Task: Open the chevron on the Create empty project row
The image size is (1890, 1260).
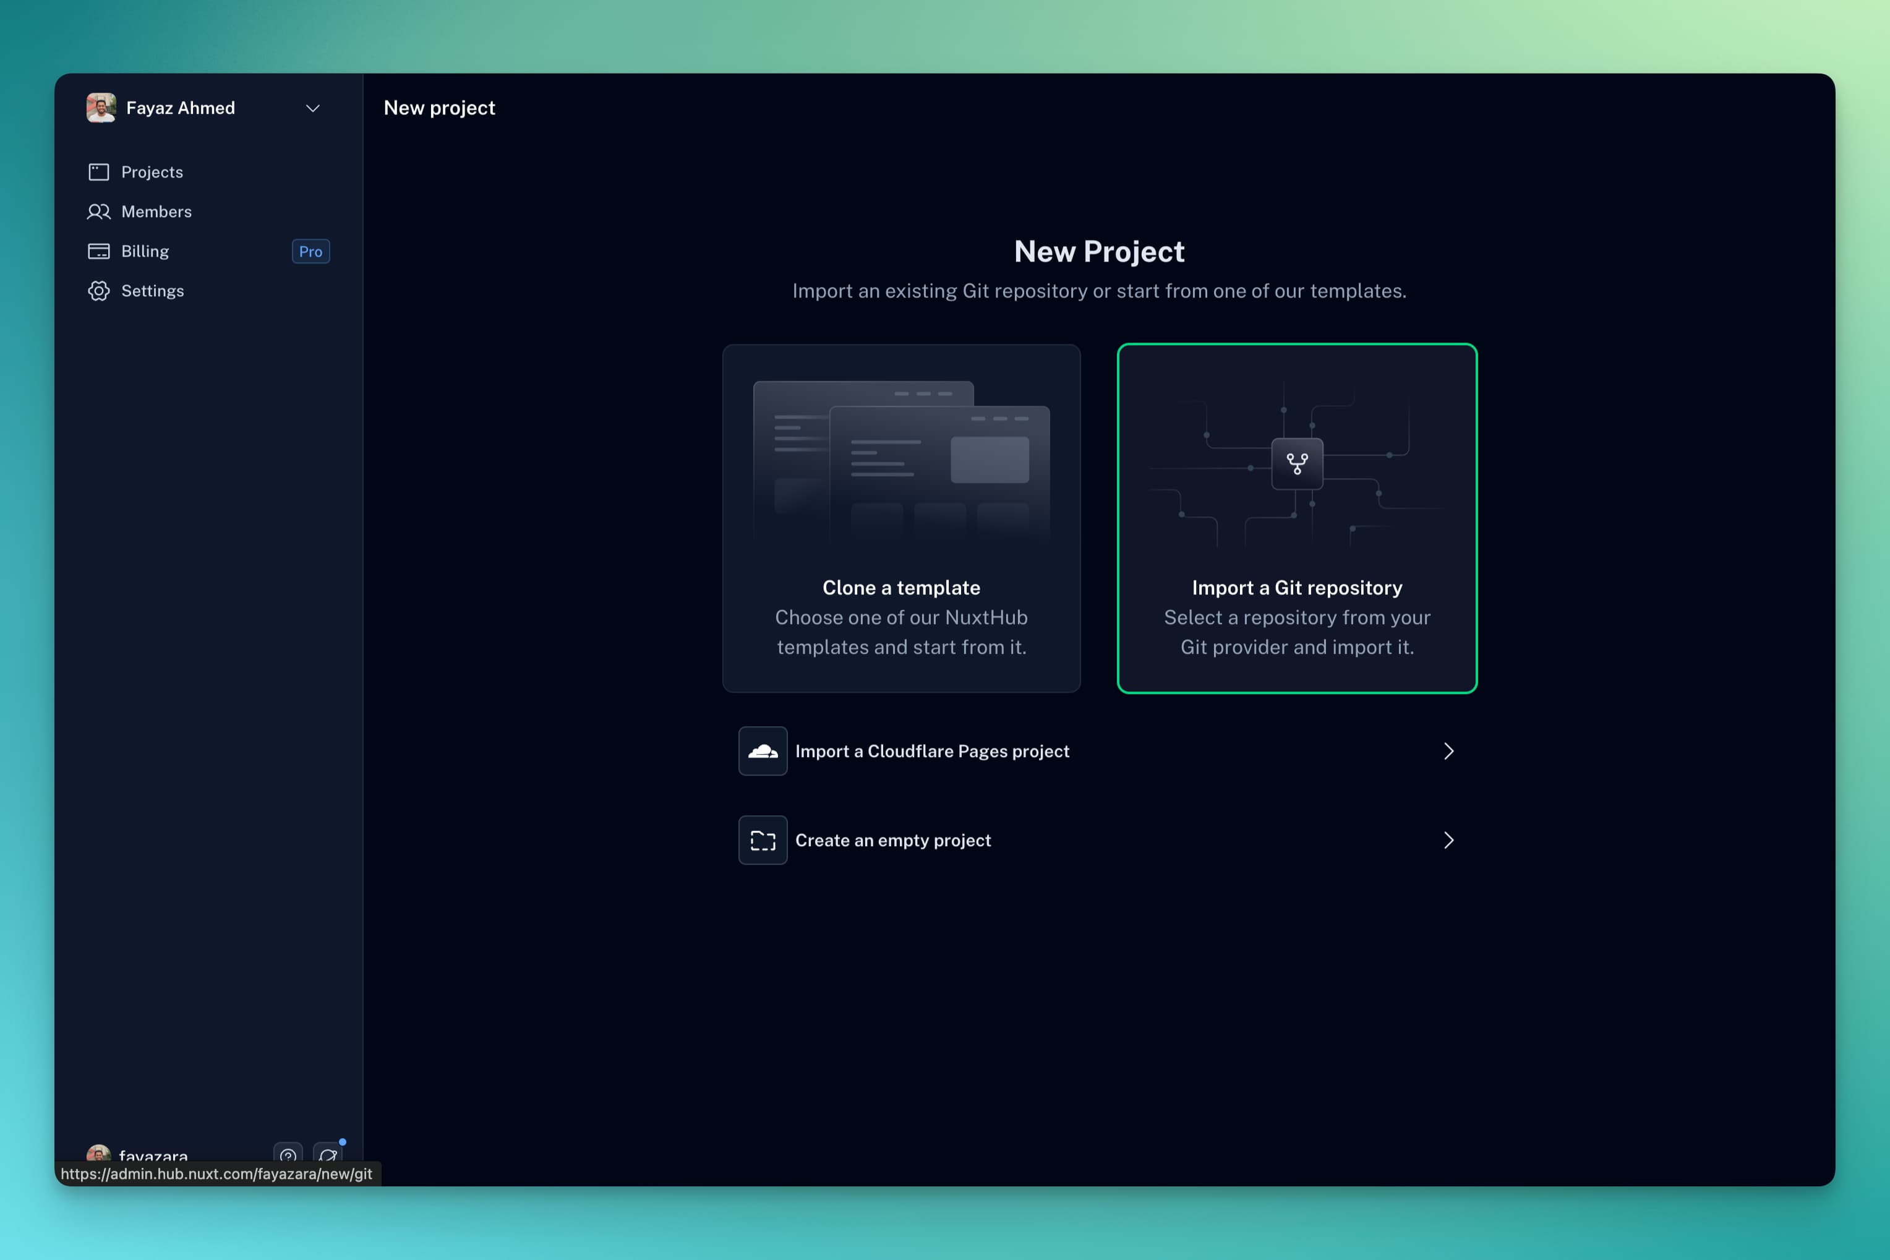Action: [1448, 841]
